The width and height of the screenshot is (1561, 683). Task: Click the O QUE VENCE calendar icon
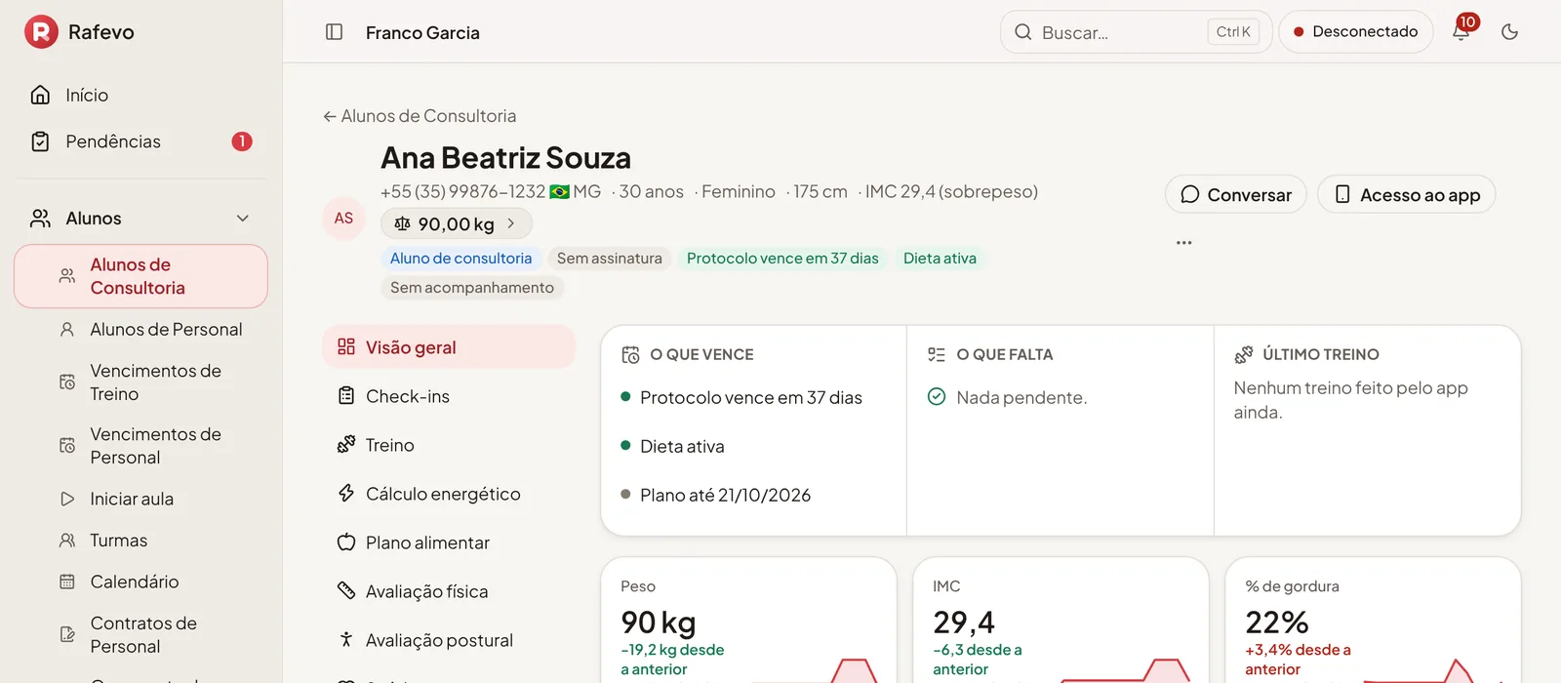pyautogui.click(x=630, y=354)
